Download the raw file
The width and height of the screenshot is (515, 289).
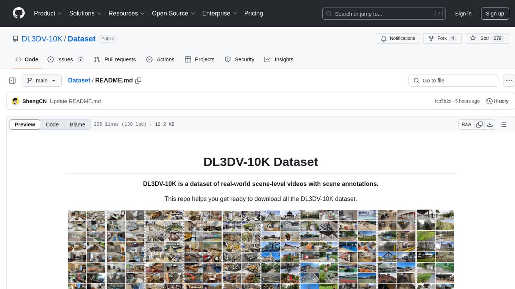pos(490,124)
